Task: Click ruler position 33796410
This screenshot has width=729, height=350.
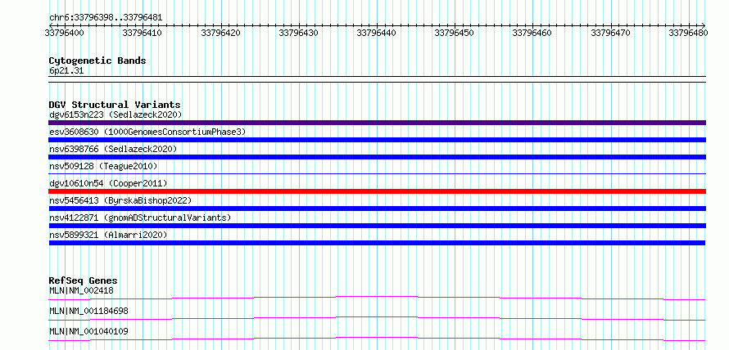Action: [x=142, y=33]
